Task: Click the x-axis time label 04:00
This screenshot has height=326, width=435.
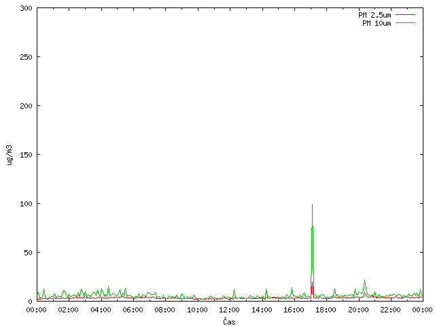Action: 101,310
